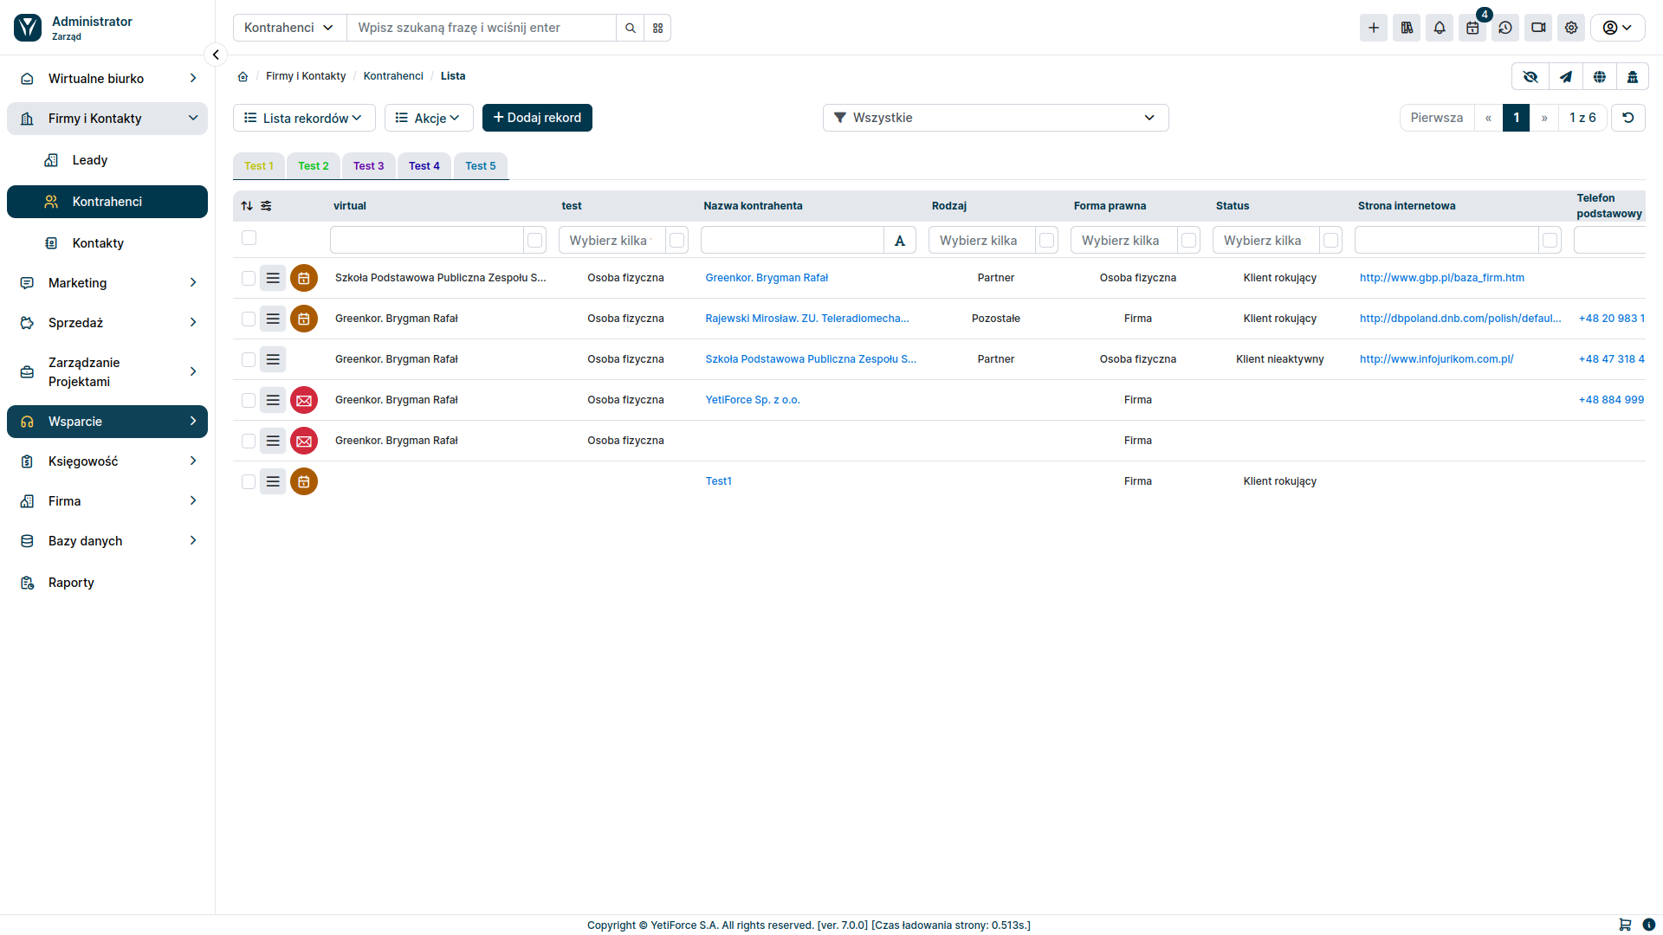Switch to the Test 3 tab
Screen dimensions: 1663x935
pos(368,166)
